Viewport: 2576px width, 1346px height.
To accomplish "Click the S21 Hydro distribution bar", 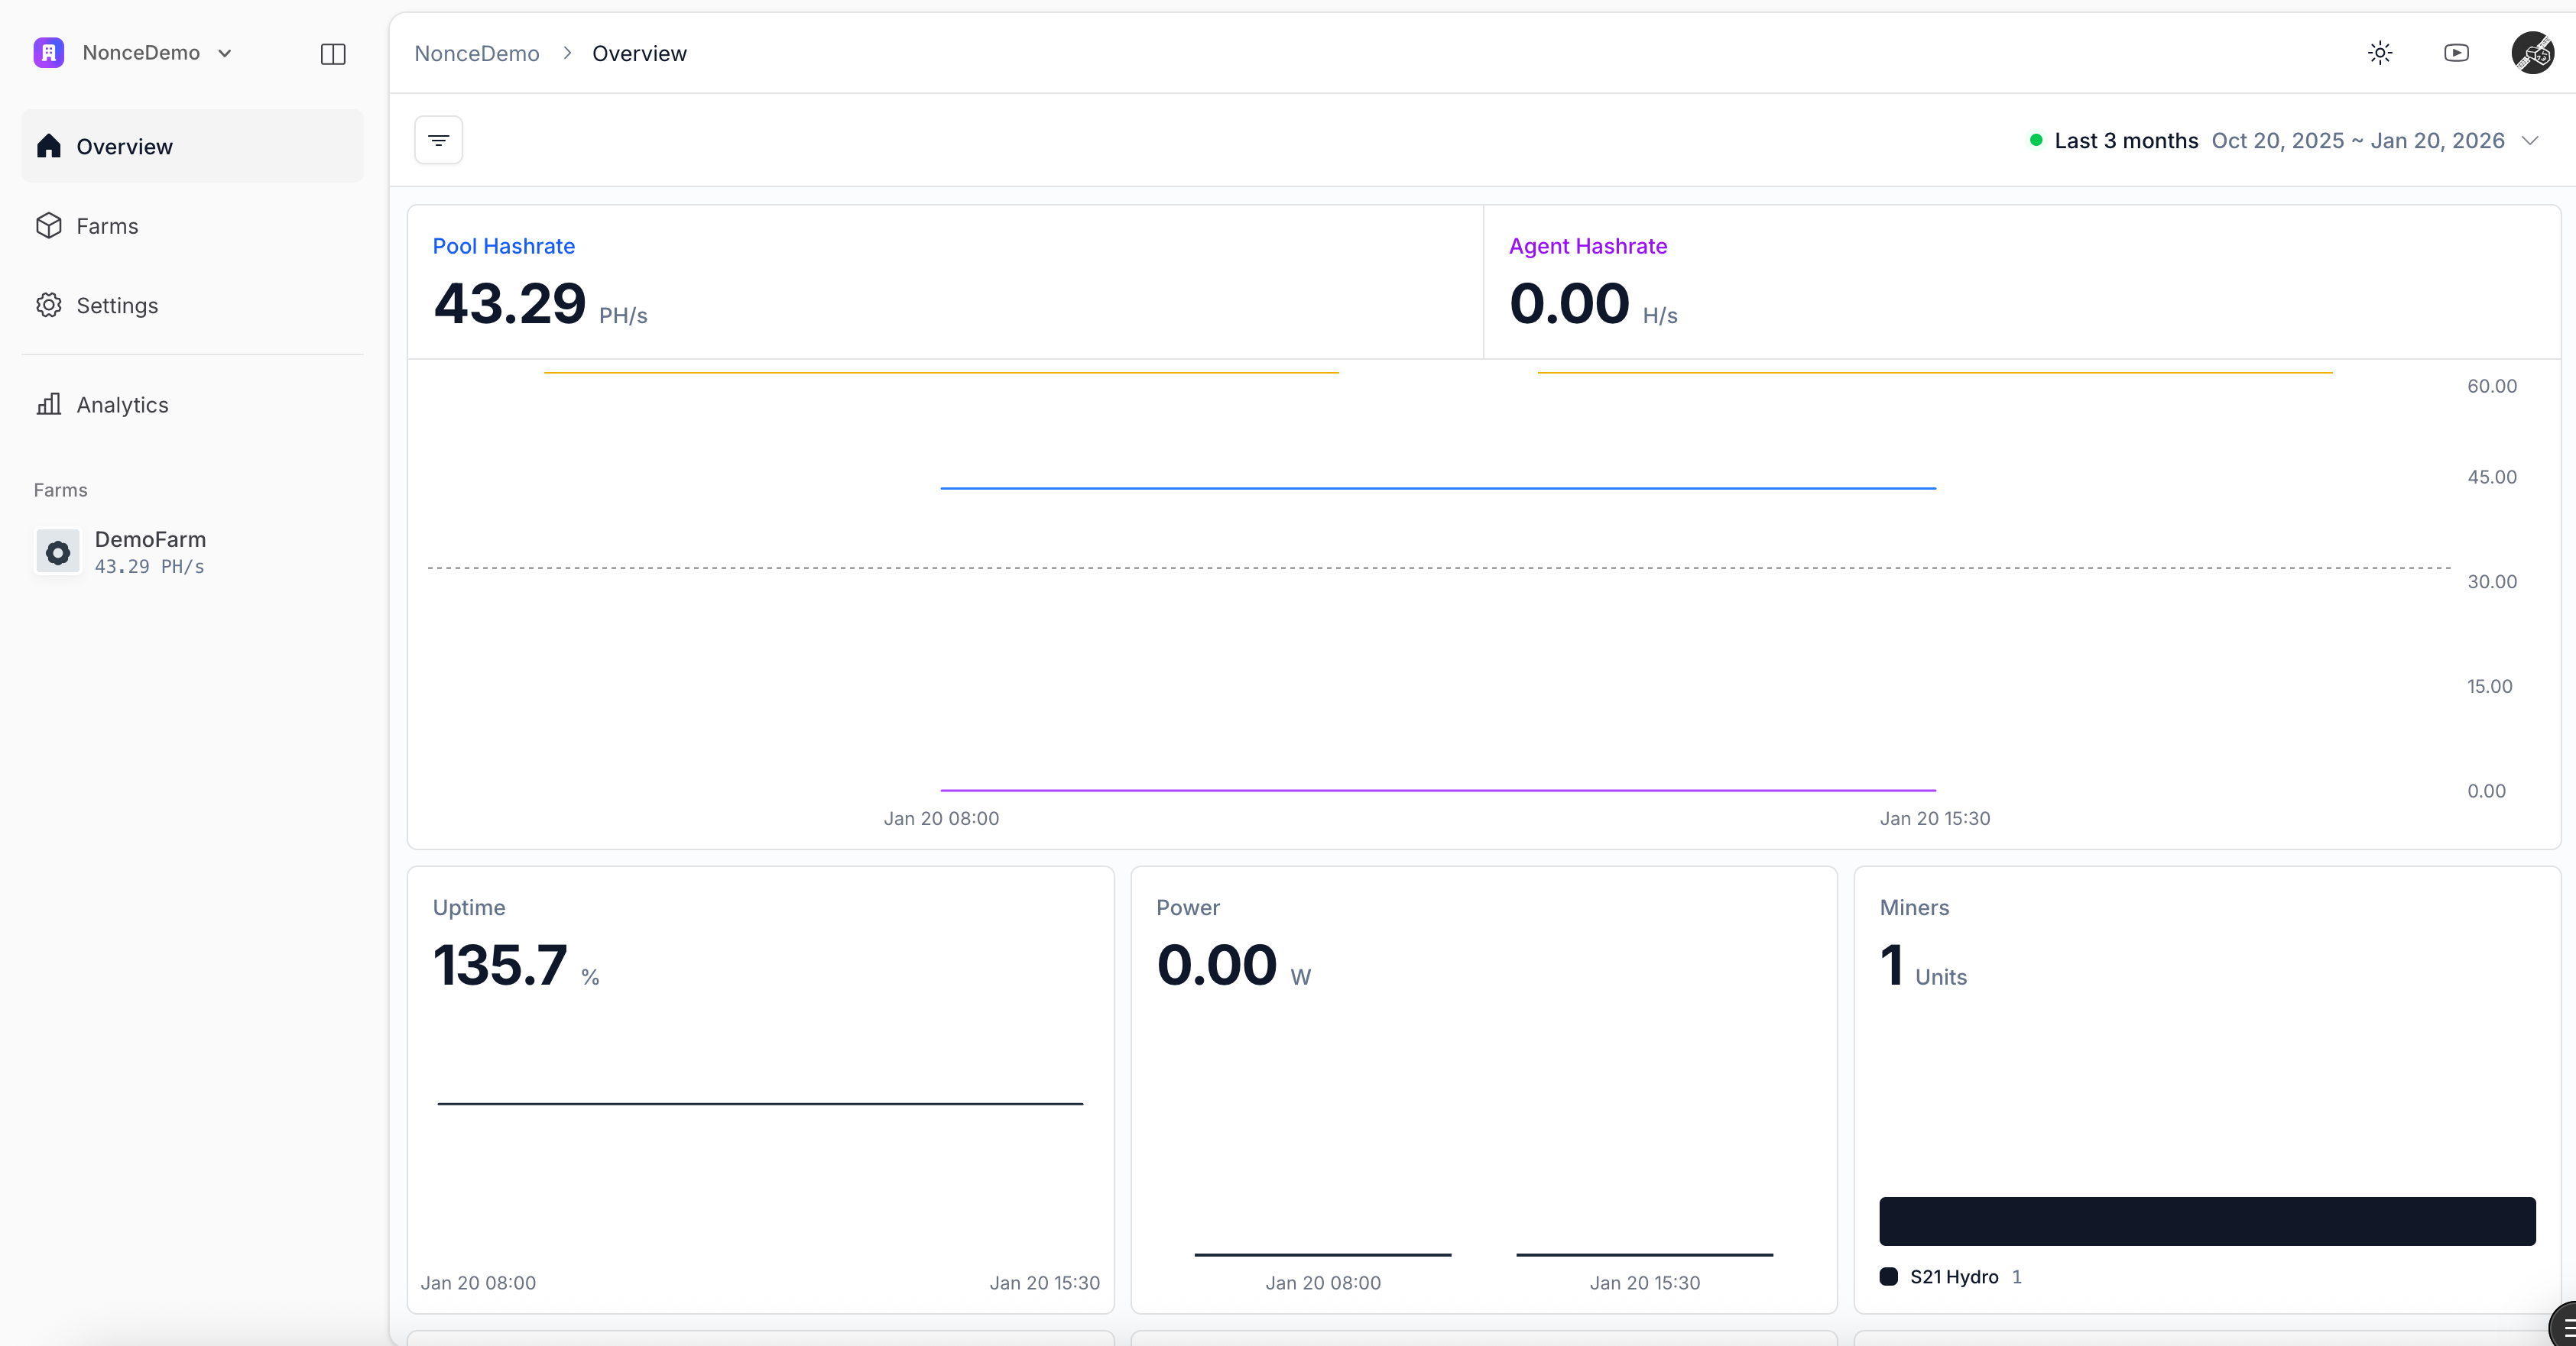I will (x=2205, y=1220).
